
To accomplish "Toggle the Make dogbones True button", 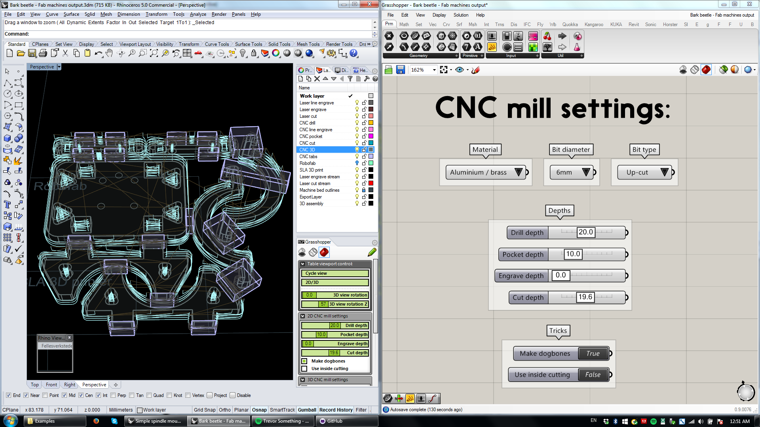I will pyautogui.click(x=593, y=353).
